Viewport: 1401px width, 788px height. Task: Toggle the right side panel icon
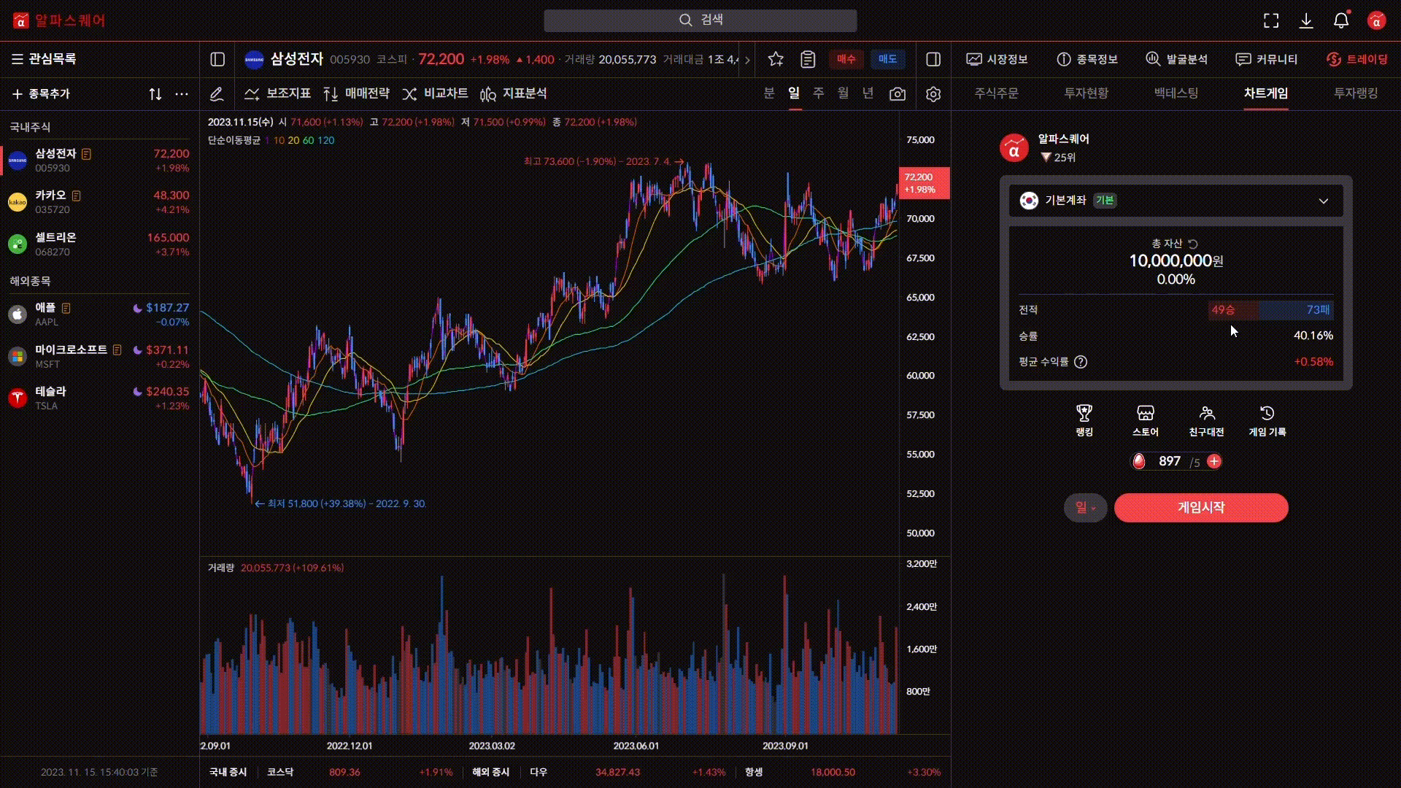tap(933, 59)
